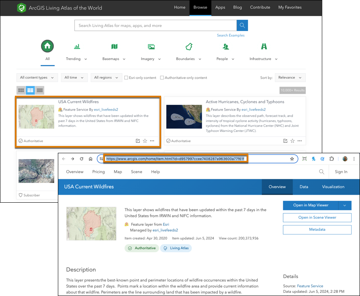This screenshot has height=296, width=360.
Task: Open USA Current Wildfires card thumbnail
Action: point(36,117)
